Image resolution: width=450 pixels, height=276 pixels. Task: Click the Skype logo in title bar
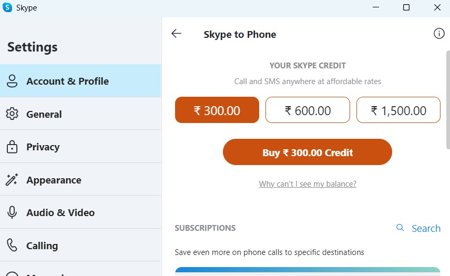coord(8,8)
